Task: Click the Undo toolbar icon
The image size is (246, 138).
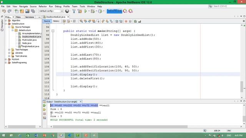Action: click(x=4, y=11)
